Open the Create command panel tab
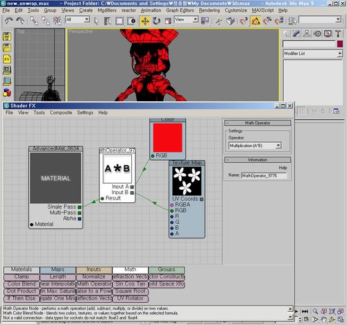 click(x=287, y=34)
